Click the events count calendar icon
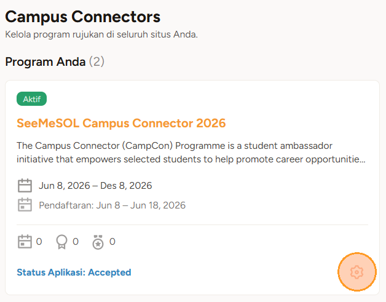Viewport: 386px width, 302px height. click(25, 241)
